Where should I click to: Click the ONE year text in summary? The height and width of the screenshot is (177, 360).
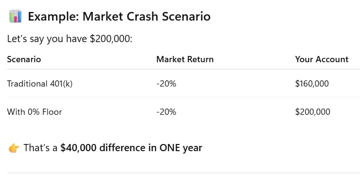[x=181, y=148]
